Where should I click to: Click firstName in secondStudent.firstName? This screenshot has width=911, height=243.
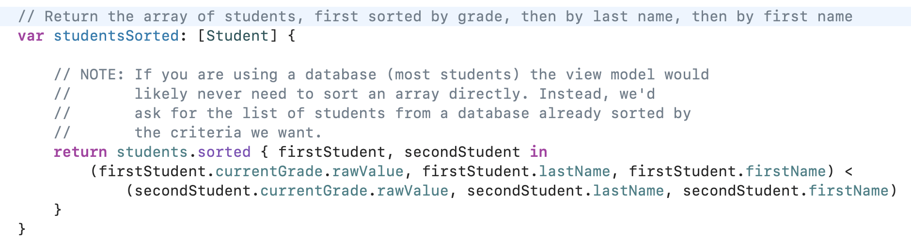pos(848,191)
